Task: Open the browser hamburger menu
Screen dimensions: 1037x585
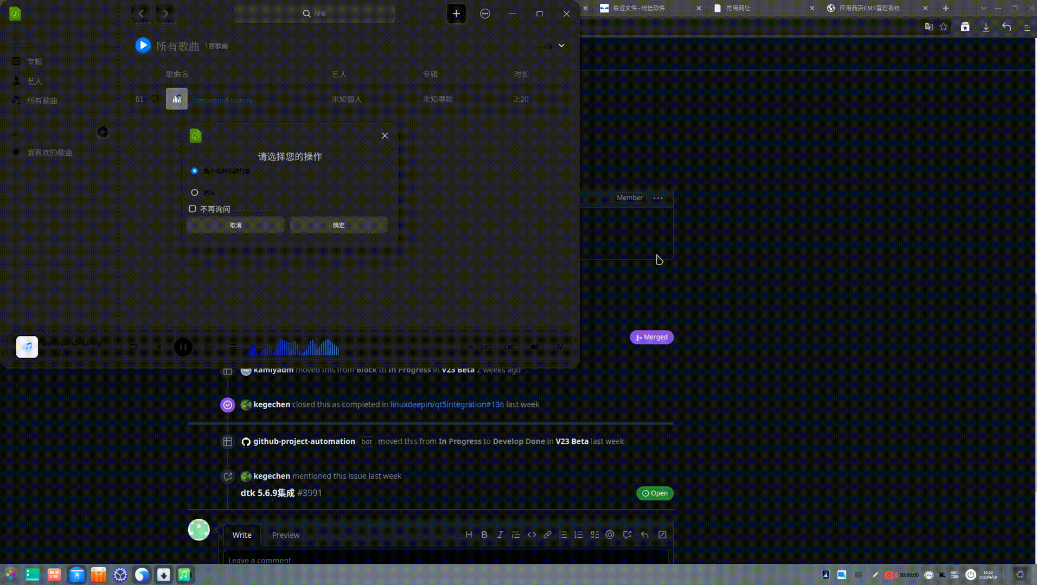Action: coord(1027,27)
